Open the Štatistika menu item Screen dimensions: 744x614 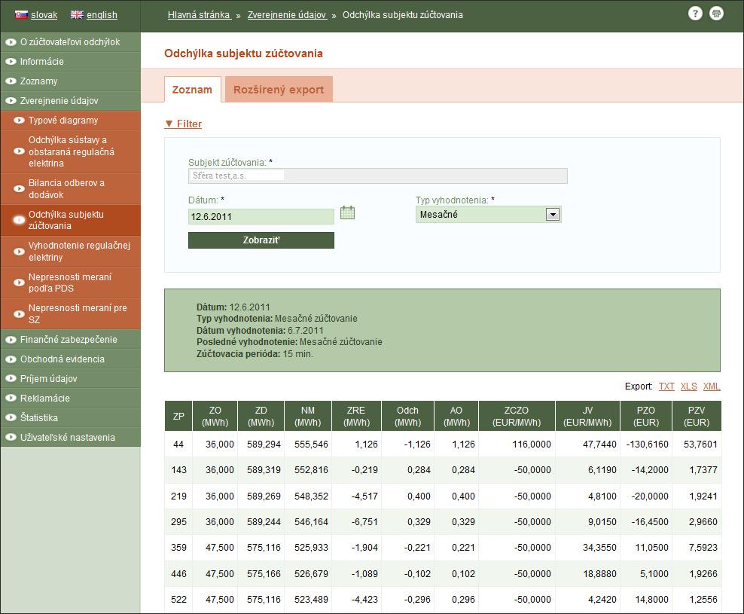(x=70, y=418)
